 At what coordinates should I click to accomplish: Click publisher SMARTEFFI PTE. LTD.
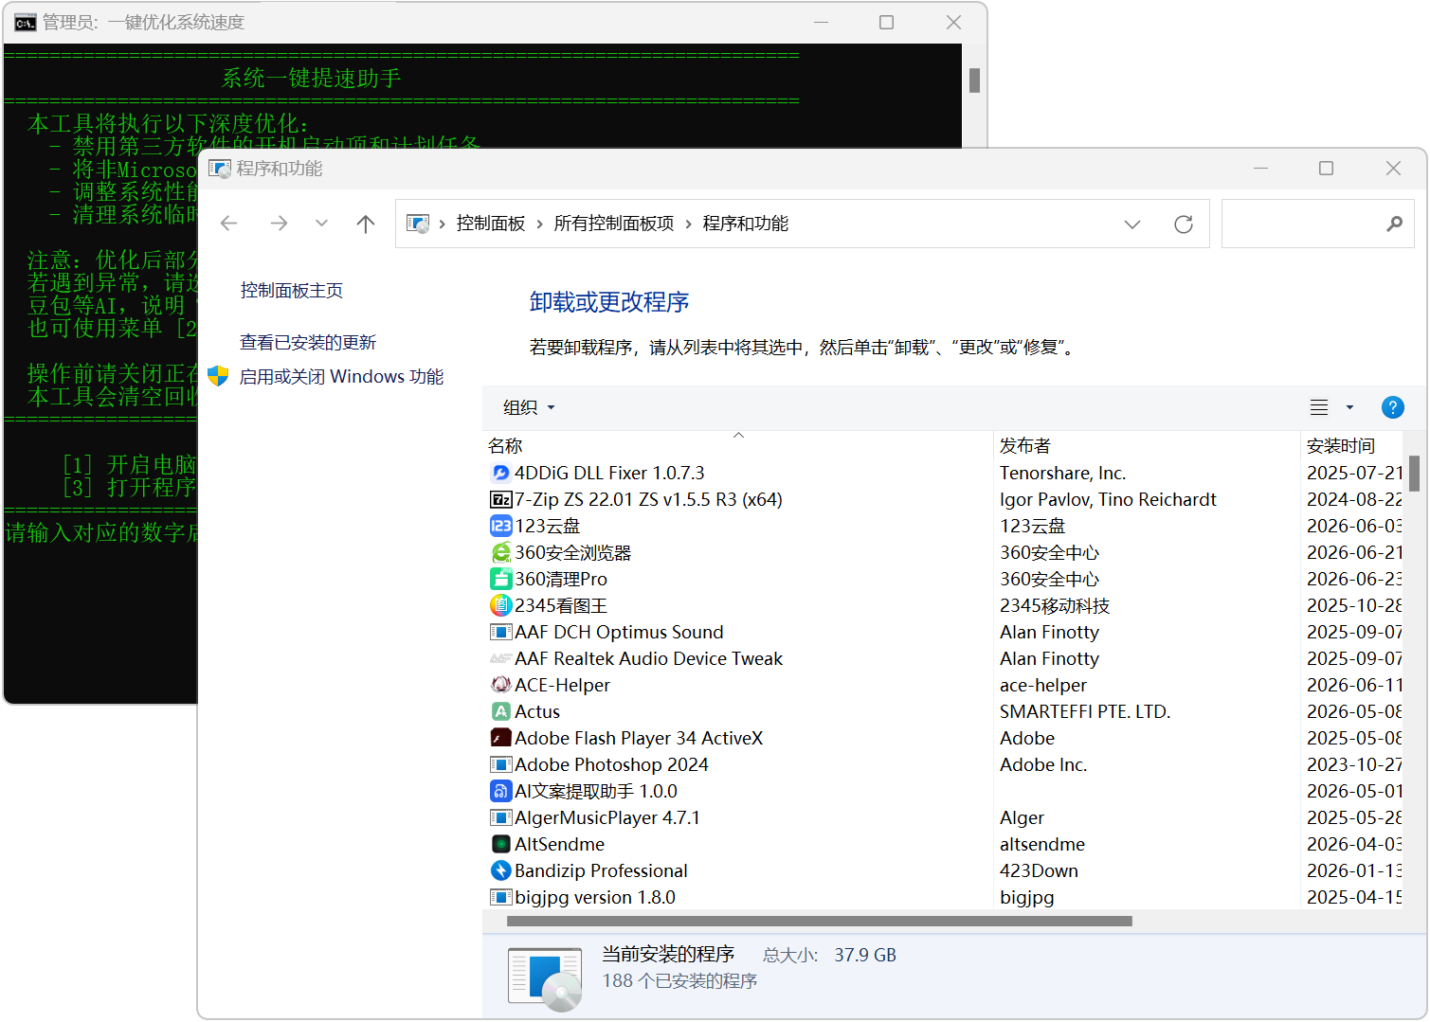(x=1085, y=711)
